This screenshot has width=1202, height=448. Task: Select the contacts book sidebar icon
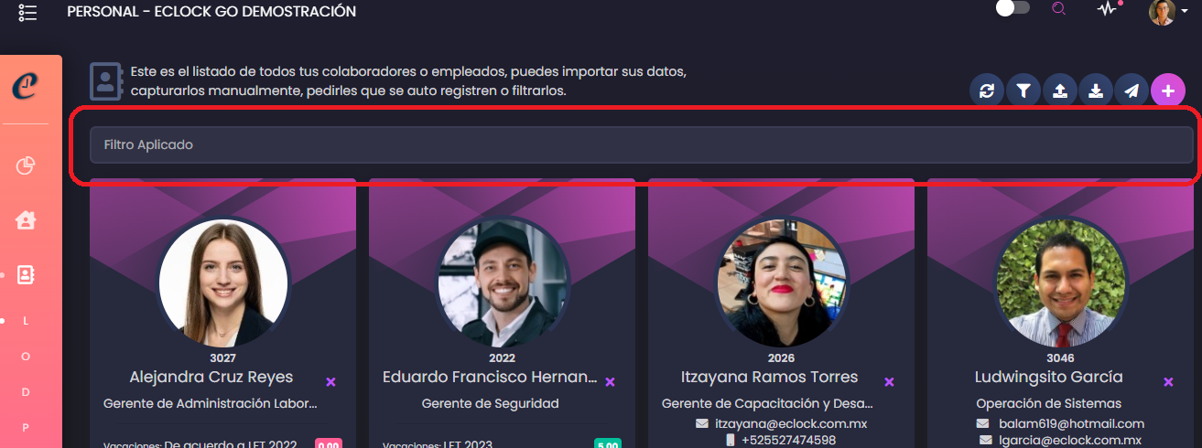click(x=26, y=274)
